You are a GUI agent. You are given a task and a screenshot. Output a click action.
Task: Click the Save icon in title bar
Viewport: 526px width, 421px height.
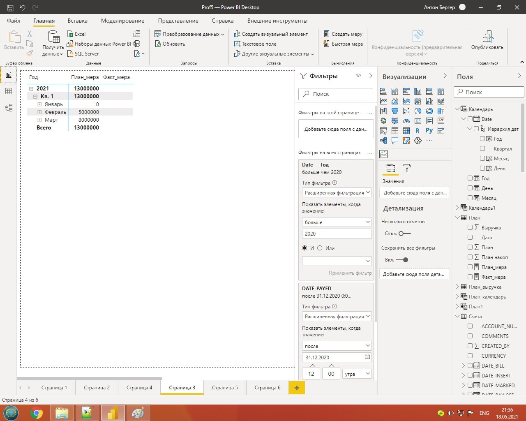[10, 7]
